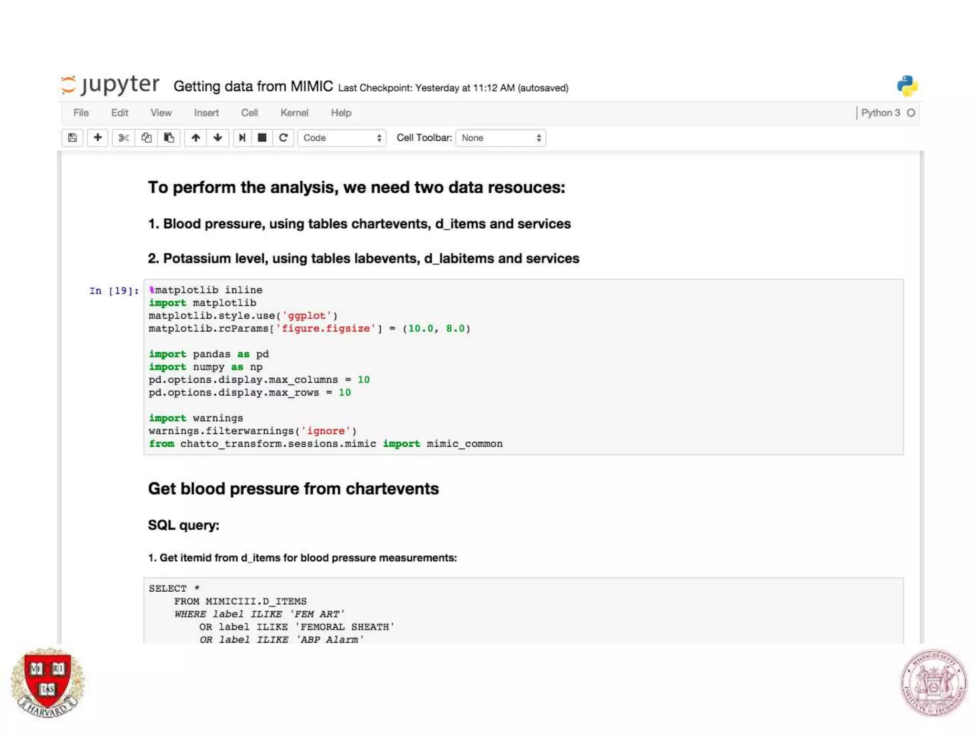The height and width of the screenshot is (733, 977).
Task: Rename notebook title Getting data from MIMIC
Action: 253,86
